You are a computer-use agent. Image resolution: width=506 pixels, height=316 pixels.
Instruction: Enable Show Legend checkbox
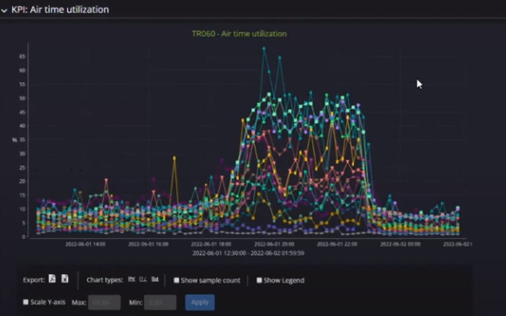259,280
